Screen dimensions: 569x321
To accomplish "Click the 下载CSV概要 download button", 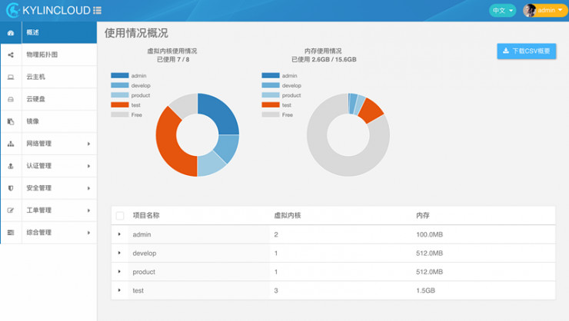I will pyautogui.click(x=527, y=51).
